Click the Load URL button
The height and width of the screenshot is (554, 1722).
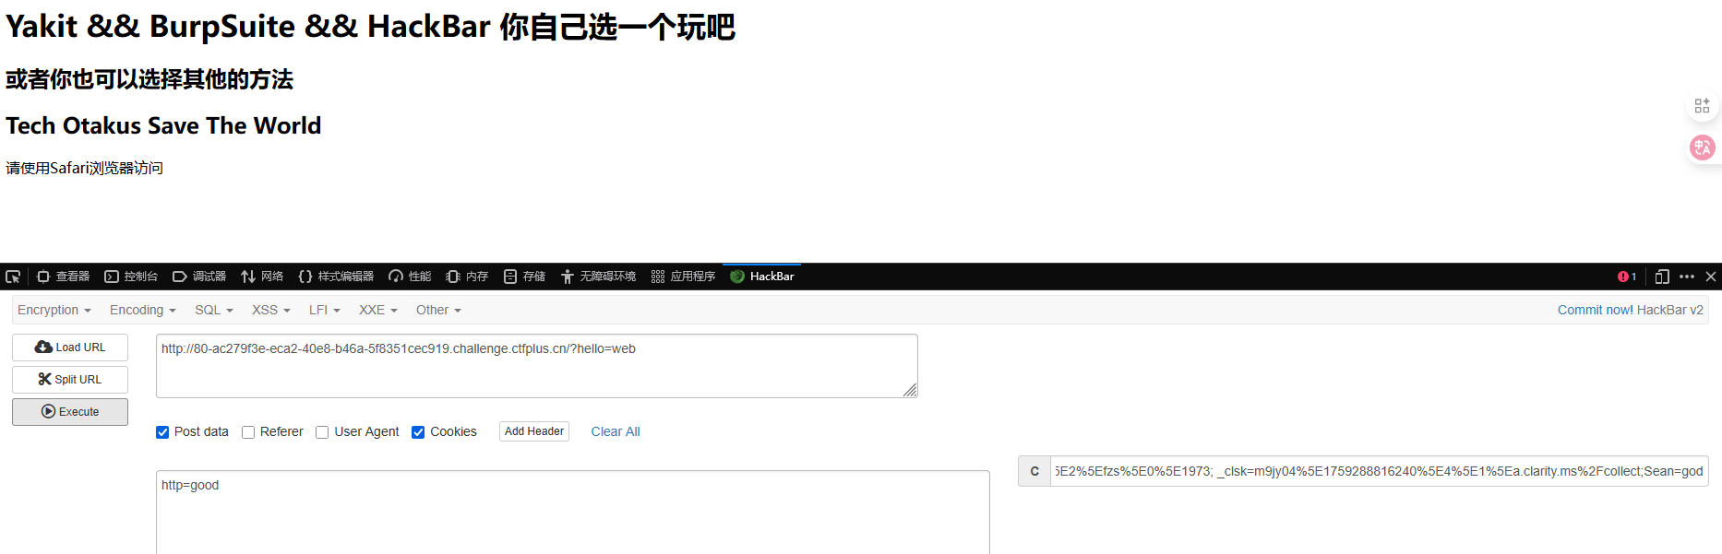coord(70,348)
